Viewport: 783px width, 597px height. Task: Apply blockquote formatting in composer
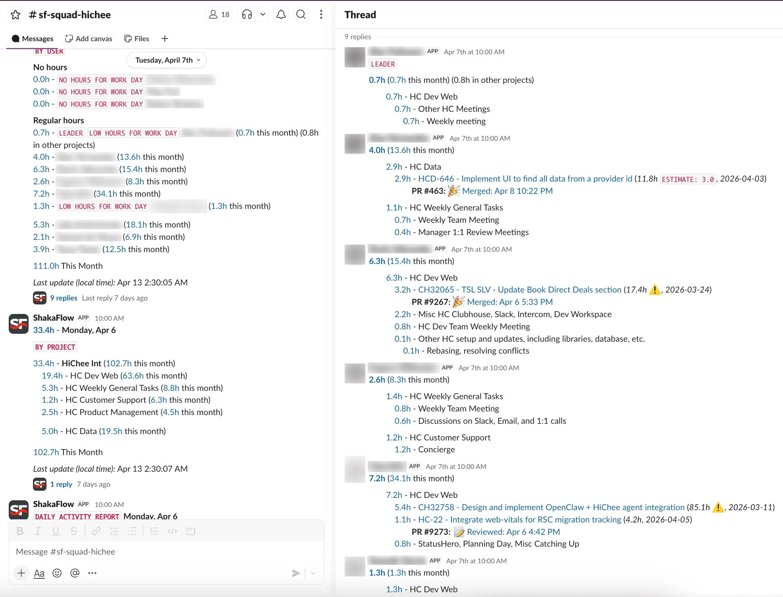coord(154,531)
